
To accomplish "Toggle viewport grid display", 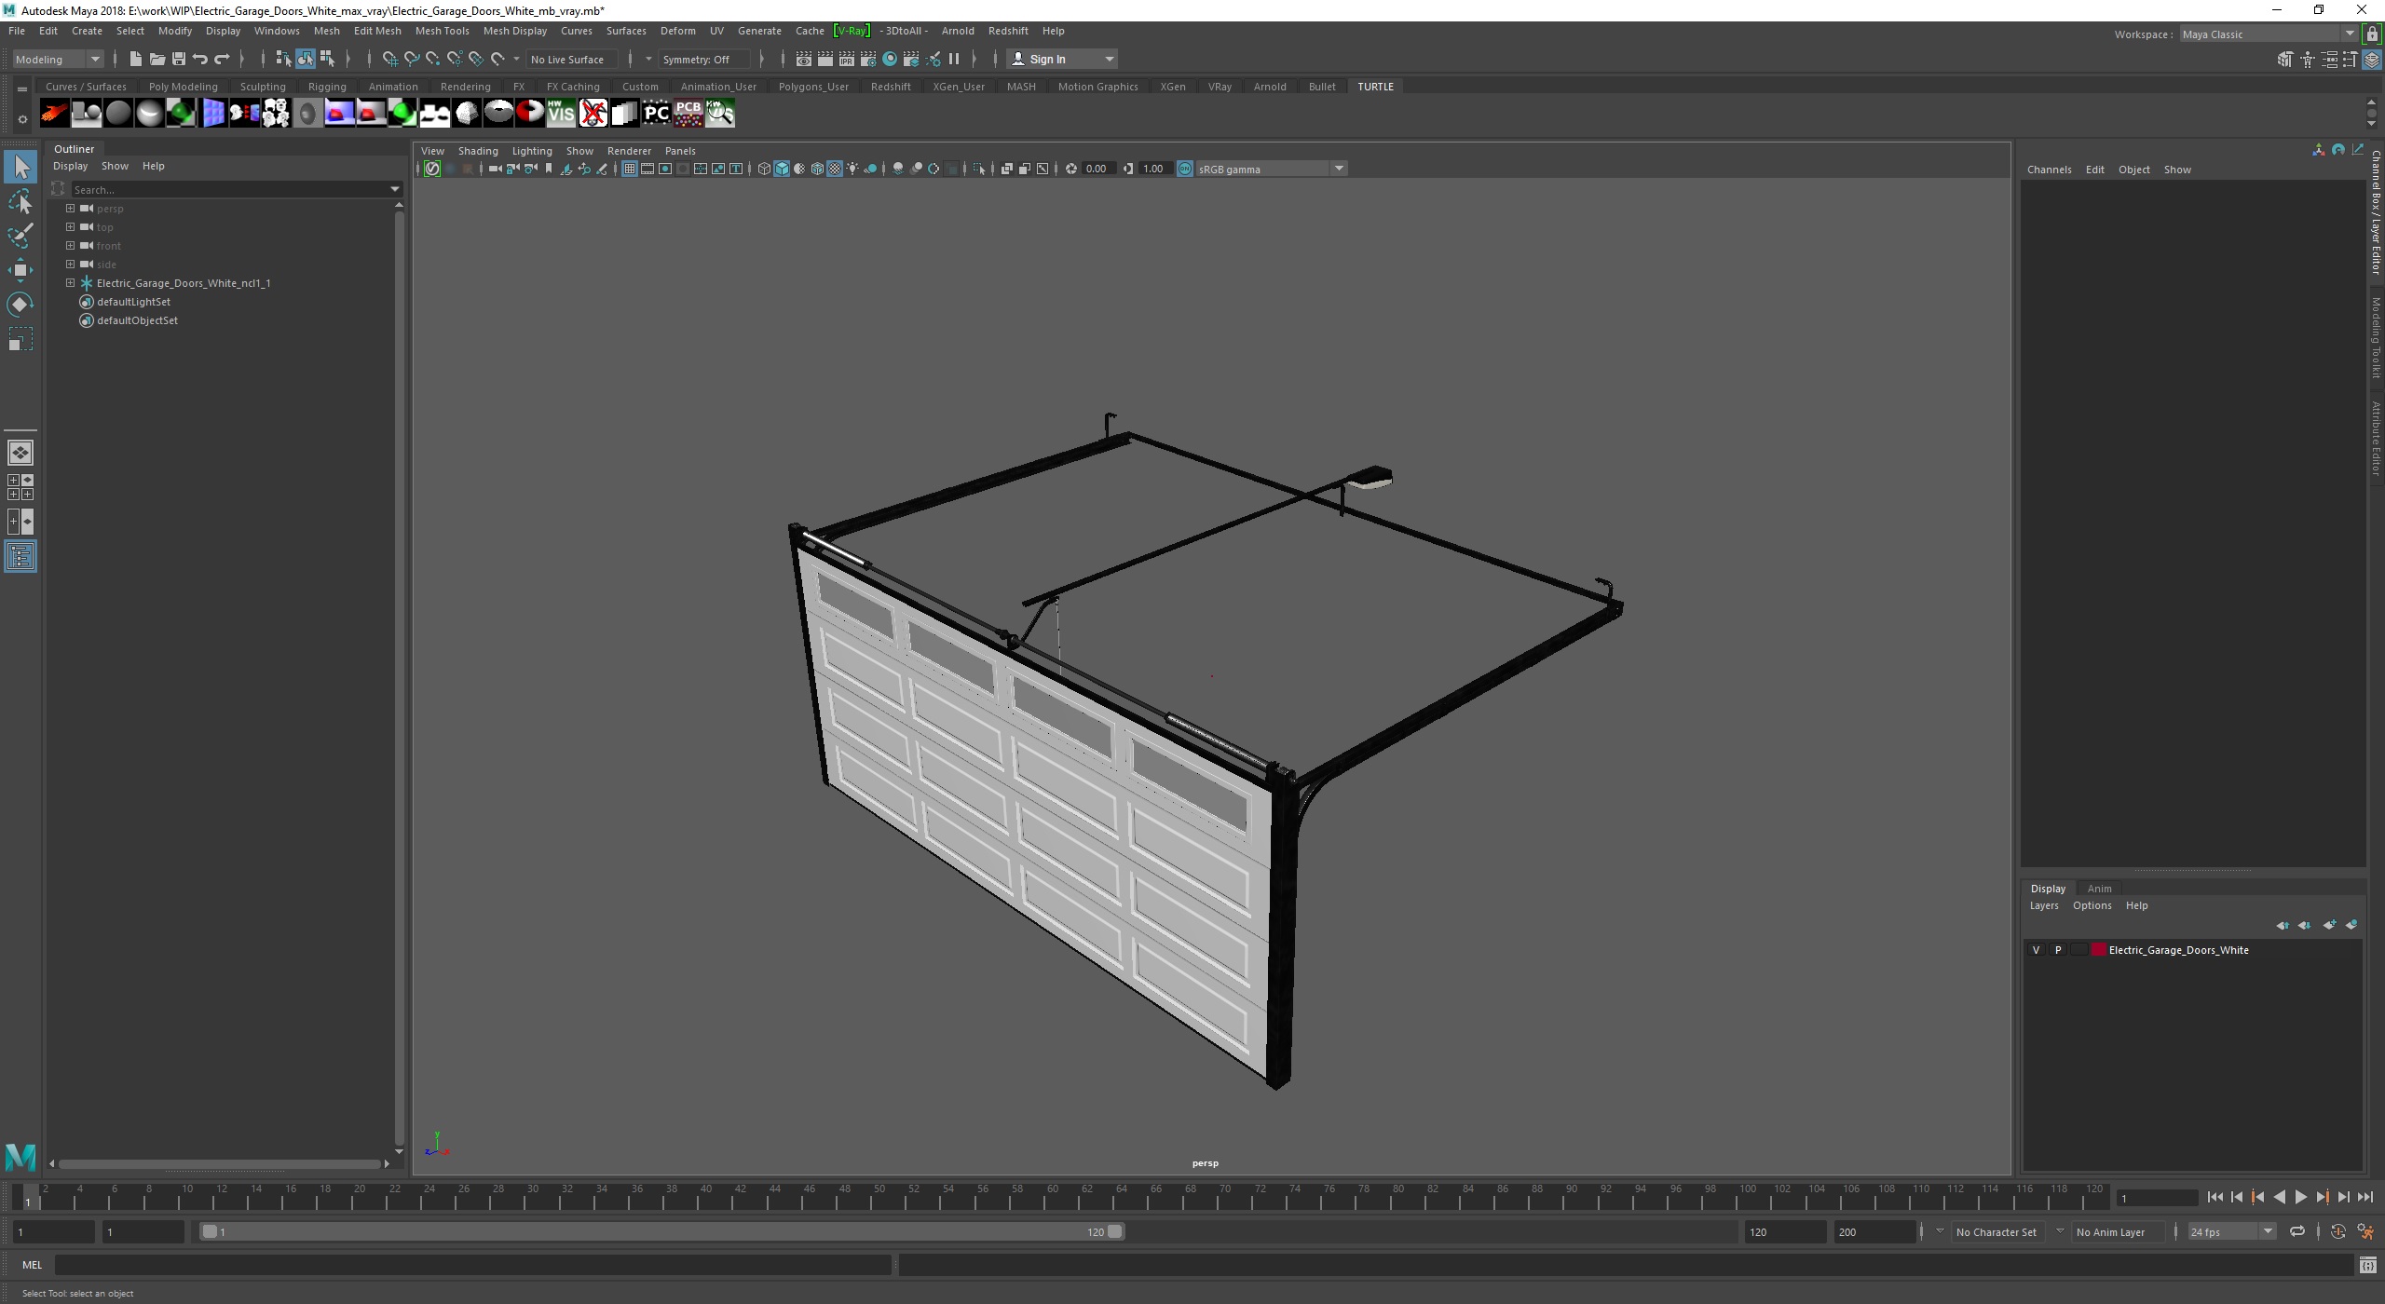I will click(x=630, y=169).
